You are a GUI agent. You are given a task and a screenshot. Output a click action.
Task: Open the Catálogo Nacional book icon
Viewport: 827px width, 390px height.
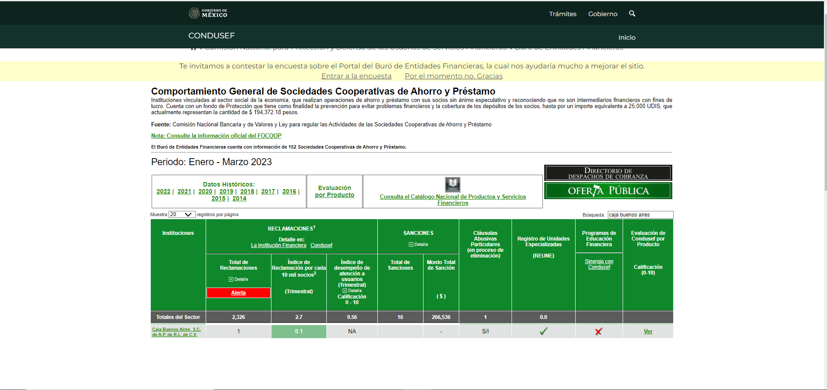pos(453,184)
